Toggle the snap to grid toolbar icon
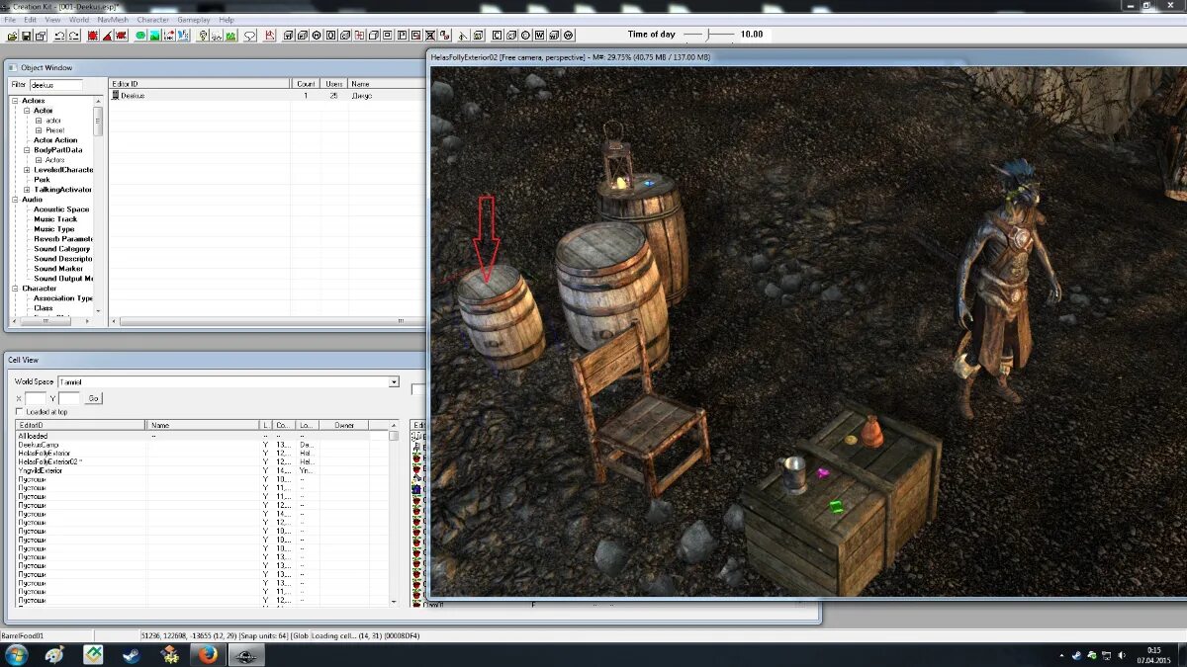The height and width of the screenshot is (667, 1187). [x=93, y=36]
